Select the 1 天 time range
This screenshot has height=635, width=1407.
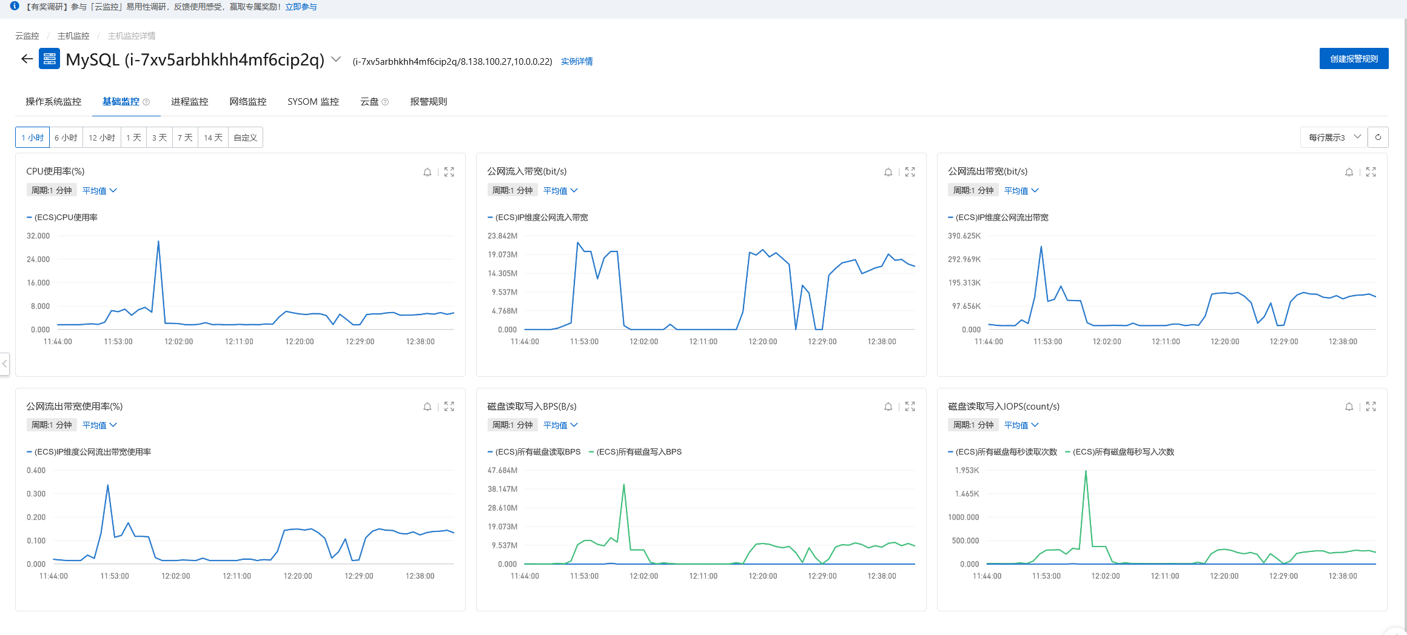(134, 138)
